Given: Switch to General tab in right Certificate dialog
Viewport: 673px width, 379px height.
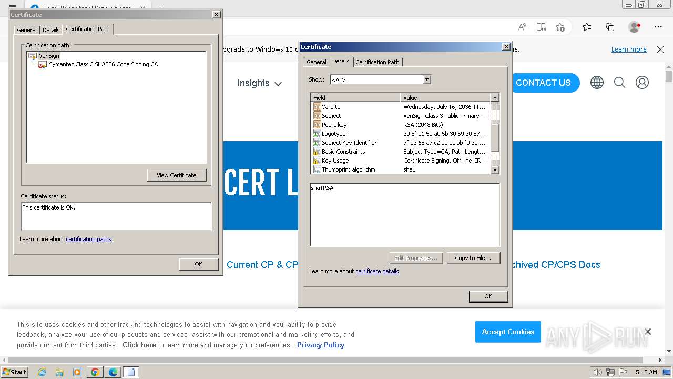Looking at the screenshot, I should [317, 62].
